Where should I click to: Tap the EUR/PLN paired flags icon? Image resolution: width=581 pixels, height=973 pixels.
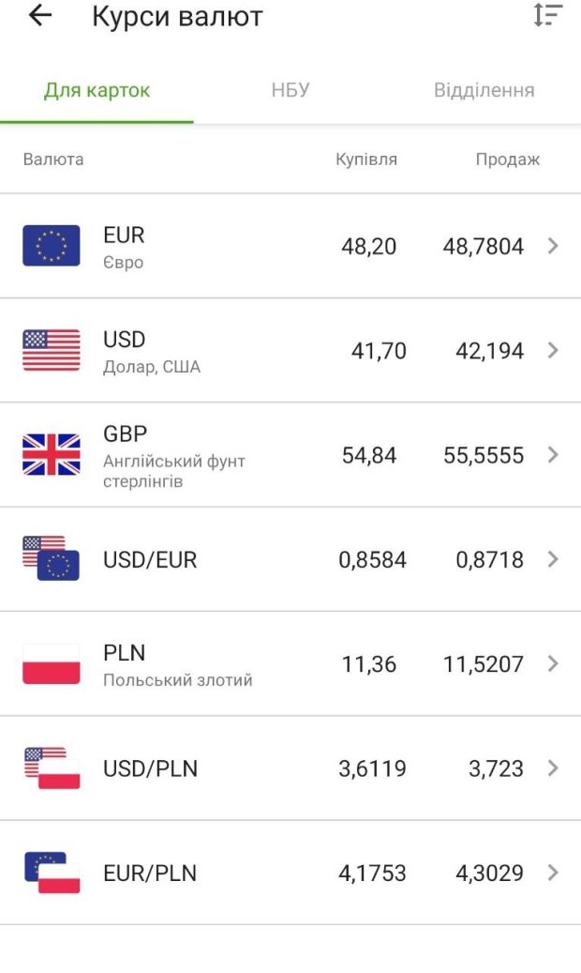52,873
